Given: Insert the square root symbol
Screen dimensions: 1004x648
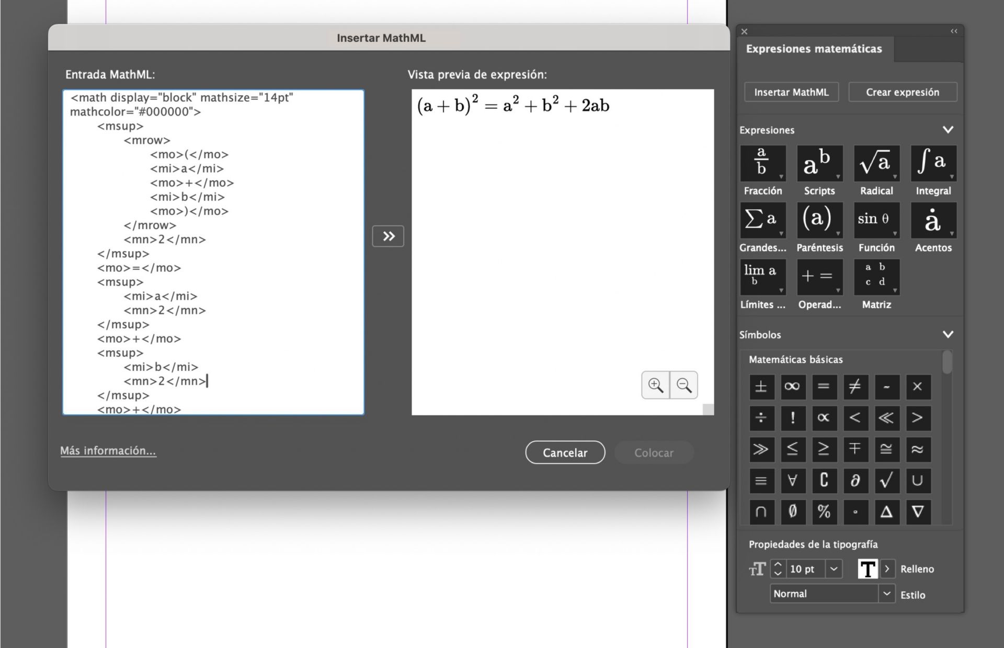Looking at the screenshot, I should tap(887, 481).
